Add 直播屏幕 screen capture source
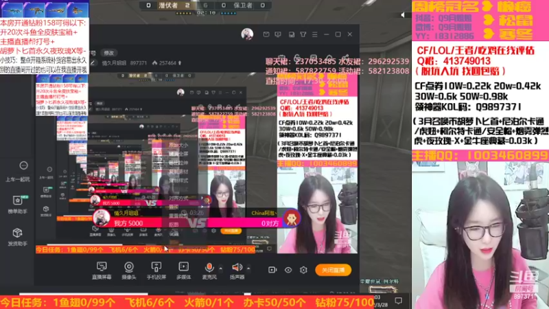This screenshot has height=309, width=549. pyautogui.click(x=102, y=271)
